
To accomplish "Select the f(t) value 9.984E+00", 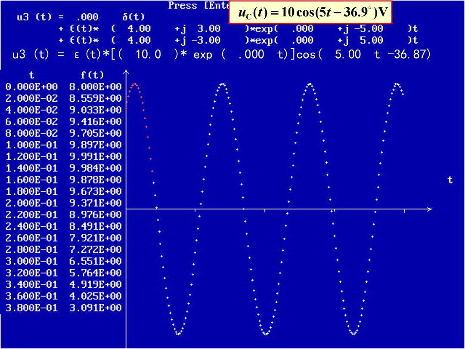I will pos(96,168).
